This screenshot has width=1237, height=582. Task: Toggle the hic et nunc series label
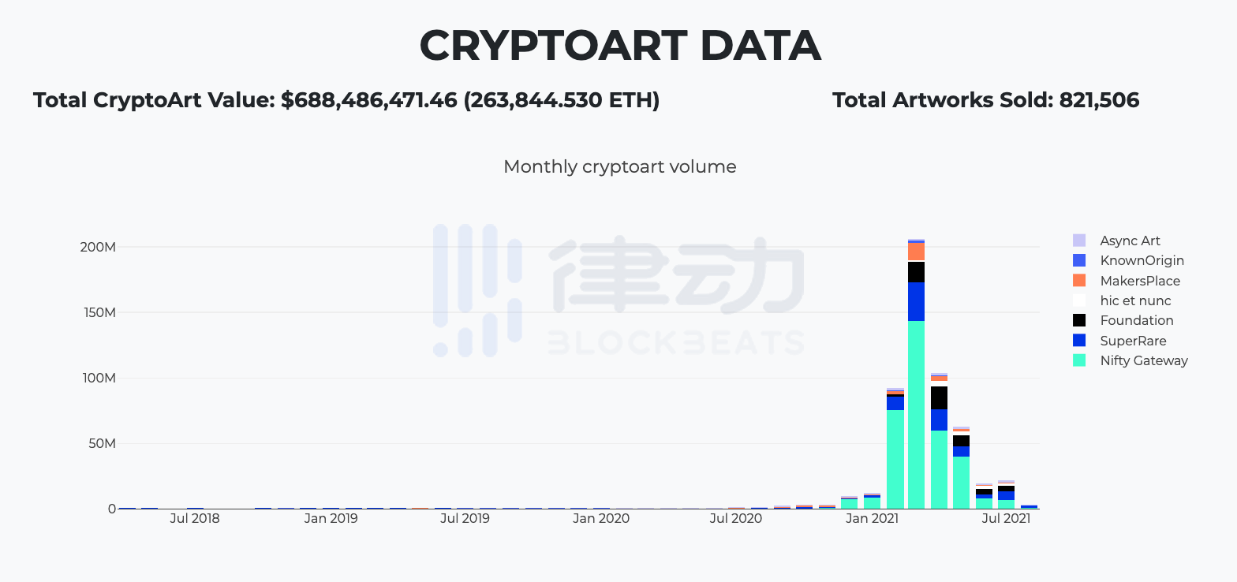pyautogui.click(x=1135, y=300)
